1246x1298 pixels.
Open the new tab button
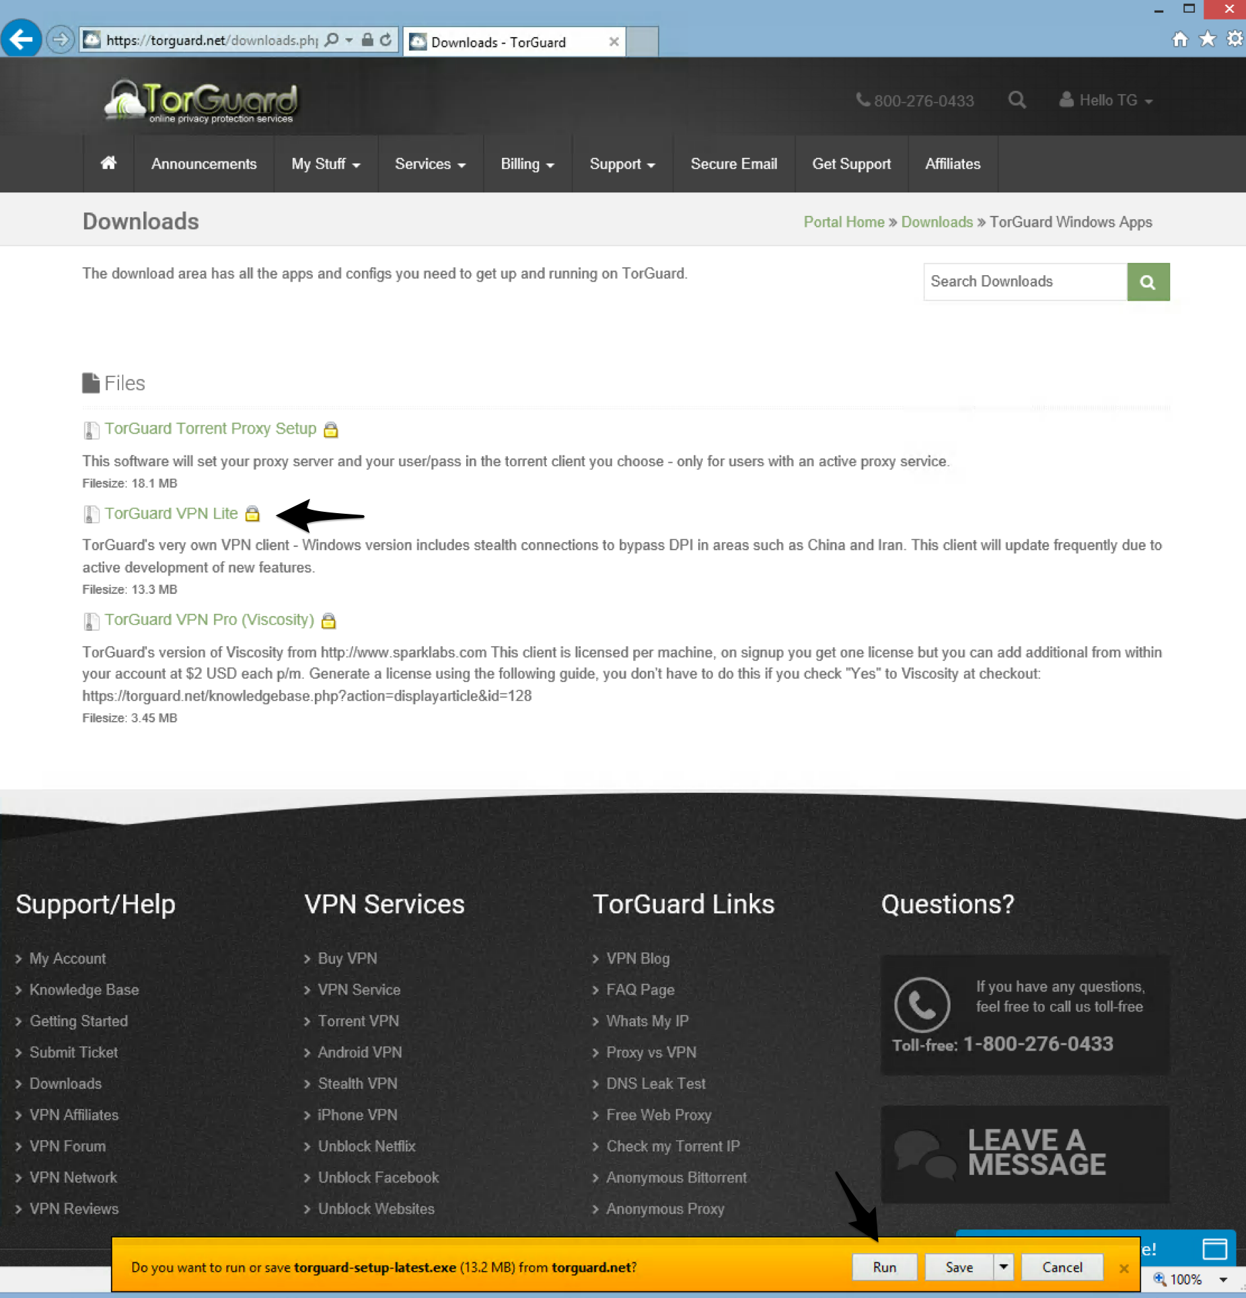pos(642,42)
